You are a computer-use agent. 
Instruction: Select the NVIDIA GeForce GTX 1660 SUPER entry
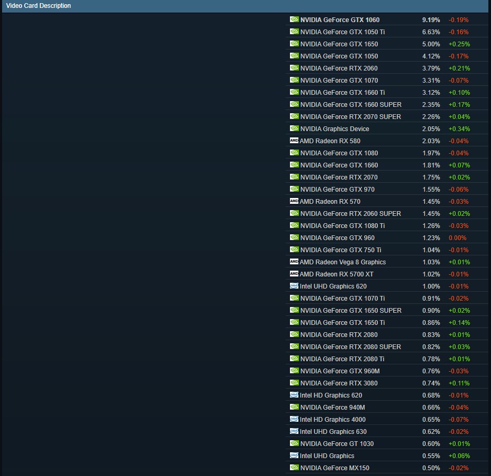(350, 105)
